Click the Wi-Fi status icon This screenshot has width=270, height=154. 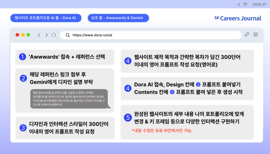tap(245, 4)
